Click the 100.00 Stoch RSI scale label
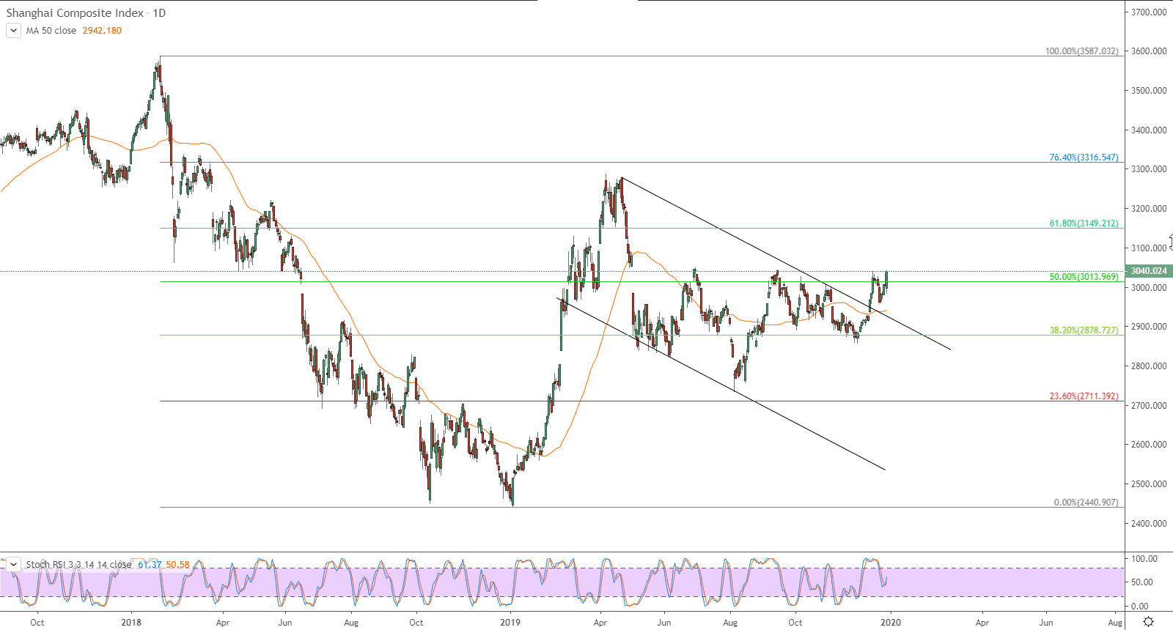Screen dimensions: 1173x630 coord(1145,559)
